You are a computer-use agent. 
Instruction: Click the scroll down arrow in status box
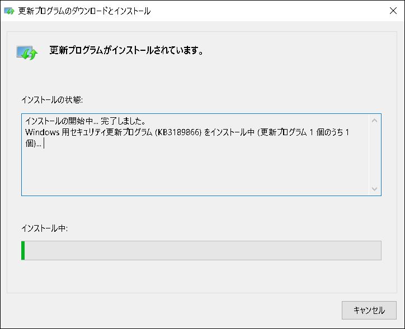coord(375,189)
